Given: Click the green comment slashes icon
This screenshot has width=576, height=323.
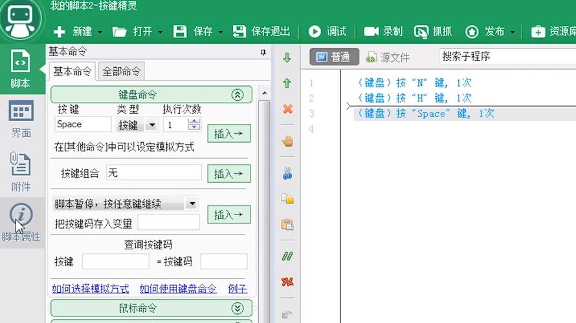Looking at the screenshot, I should [287, 256].
